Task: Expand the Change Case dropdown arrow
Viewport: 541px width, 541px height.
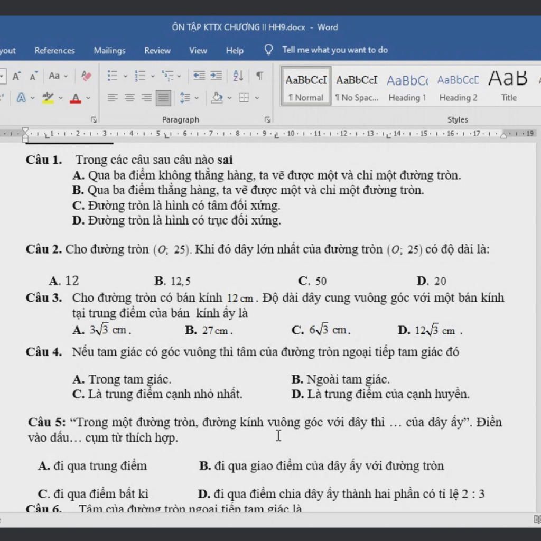Action: [66, 76]
